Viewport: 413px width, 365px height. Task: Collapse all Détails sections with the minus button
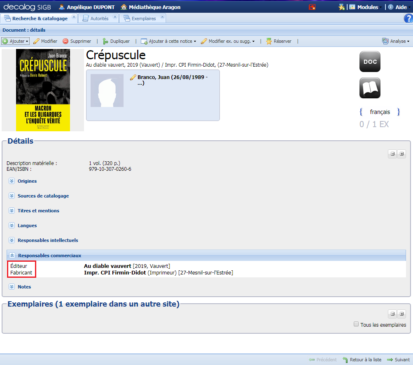[x=392, y=153]
